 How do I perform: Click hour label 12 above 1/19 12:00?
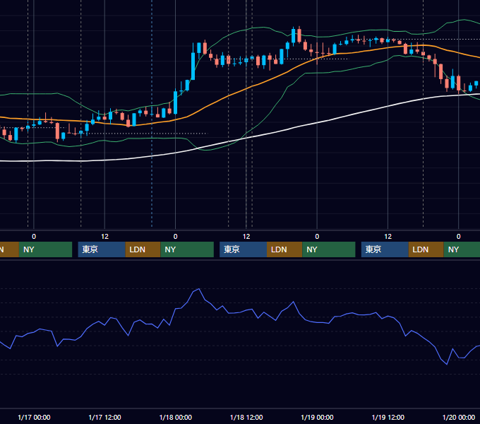coord(388,237)
